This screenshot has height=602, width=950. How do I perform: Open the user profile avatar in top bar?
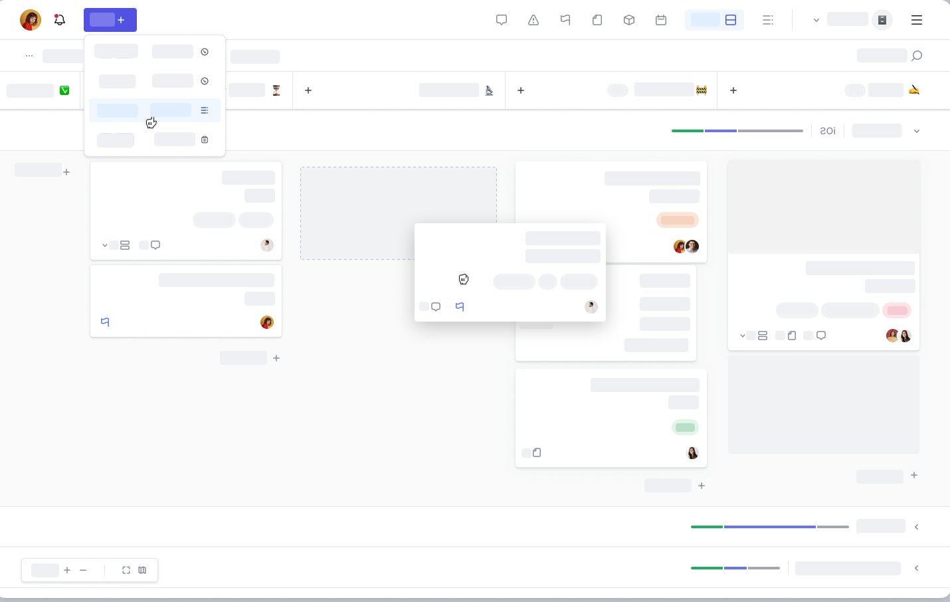[x=31, y=20]
